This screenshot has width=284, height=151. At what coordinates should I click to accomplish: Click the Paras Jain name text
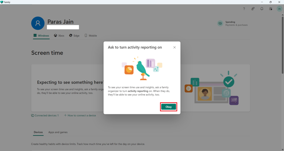tap(60, 22)
